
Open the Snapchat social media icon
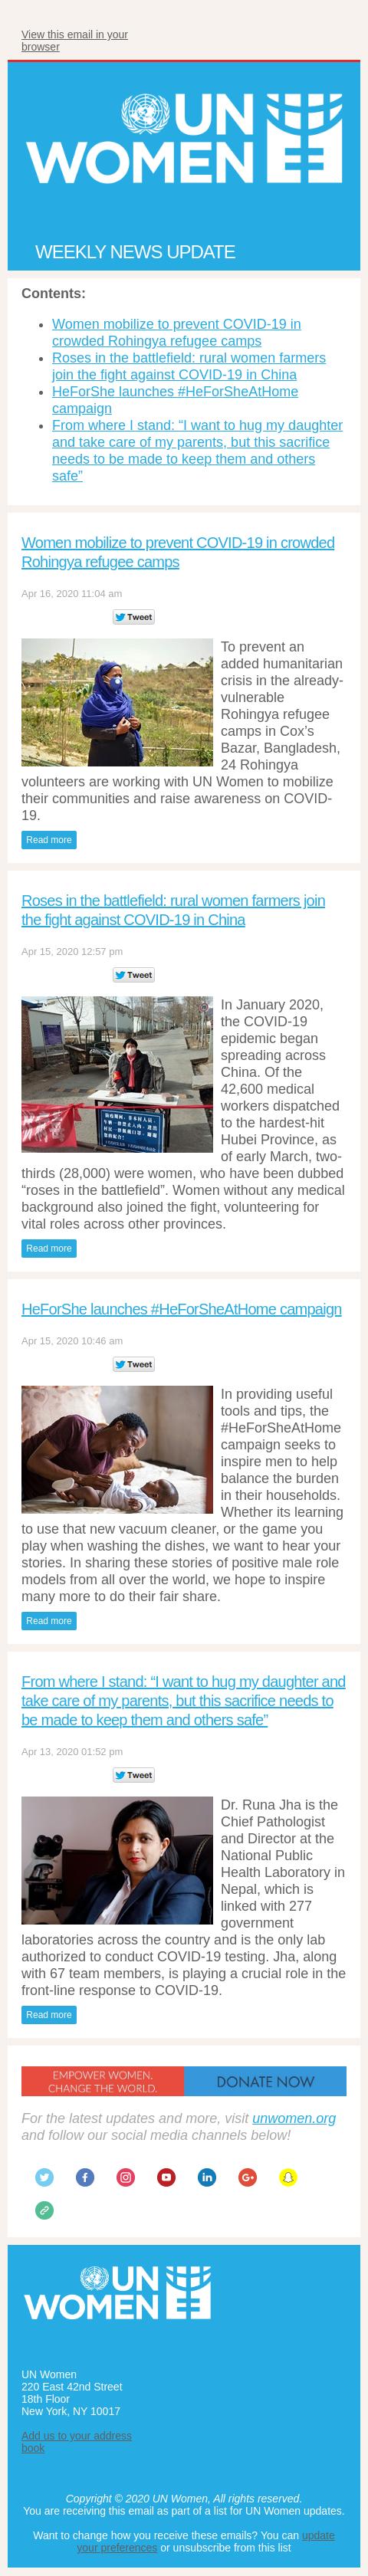click(x=288, y=2177)
